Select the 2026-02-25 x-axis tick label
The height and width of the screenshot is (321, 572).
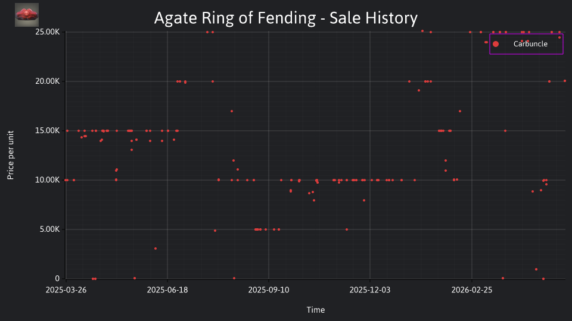click(472, 290)
